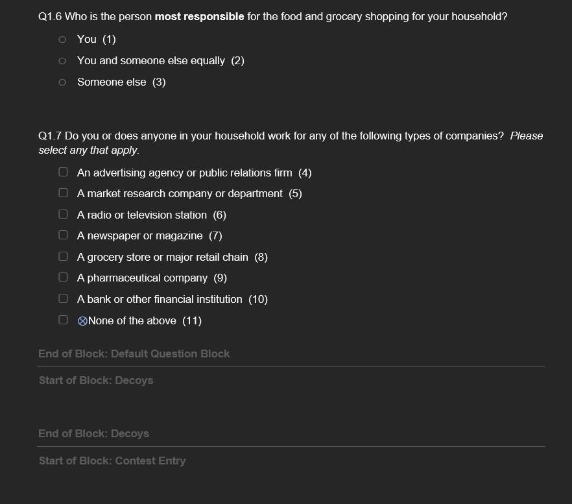Screen dimensions: 572x504
Task: Enable the radio or television station checkbox
Action: (63, 214)
